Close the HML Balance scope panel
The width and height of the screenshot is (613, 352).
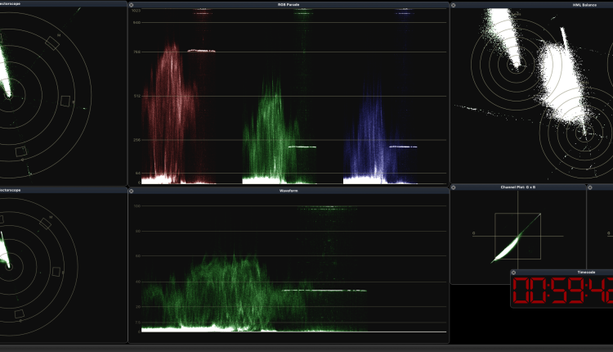[454, 5]
